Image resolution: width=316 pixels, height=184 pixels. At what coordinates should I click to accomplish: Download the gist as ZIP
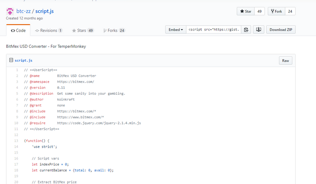click(281, 30)
